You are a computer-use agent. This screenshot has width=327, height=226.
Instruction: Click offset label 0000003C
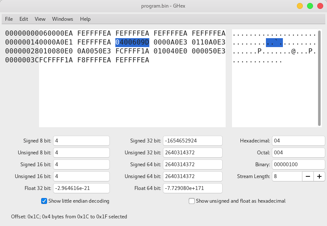tap(22, 60)
